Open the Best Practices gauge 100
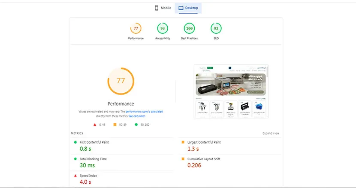The image size is (356, 188). click(189, 29)
